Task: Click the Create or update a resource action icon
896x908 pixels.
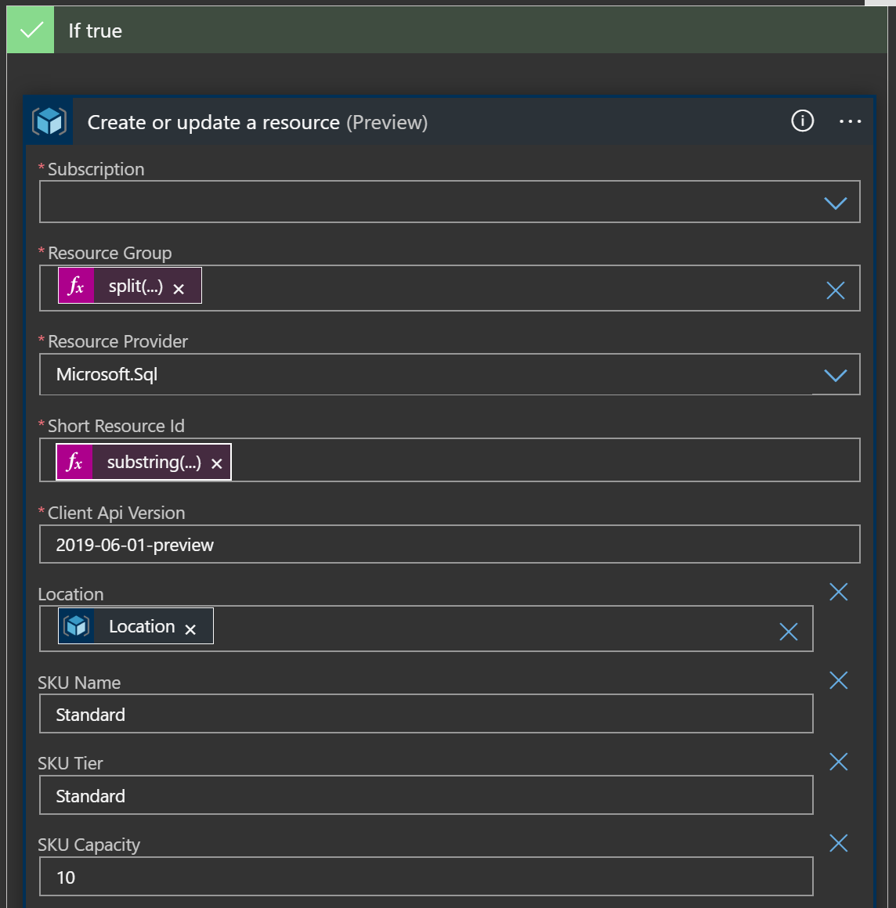Action: (x=48, y=121)
